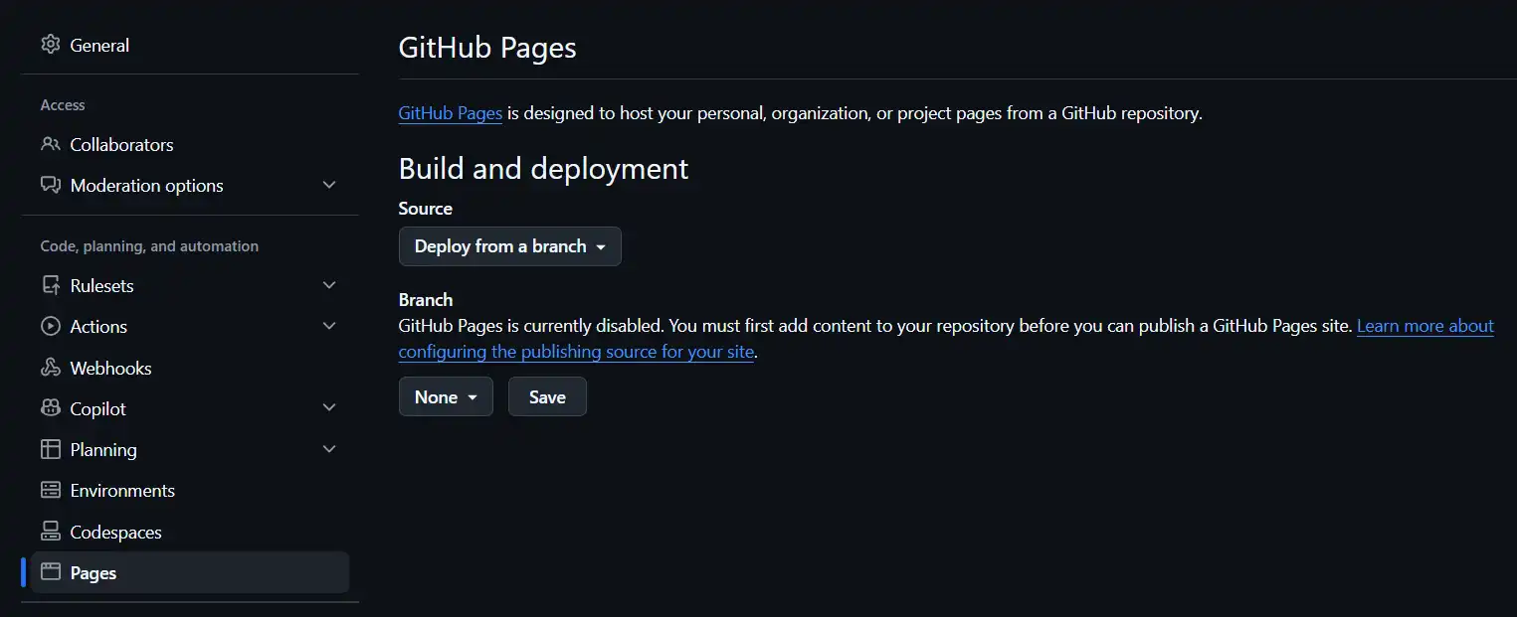This screenshot has height=617, width=1517.
Task: Click the Codespaces icon
Action: 50,532
